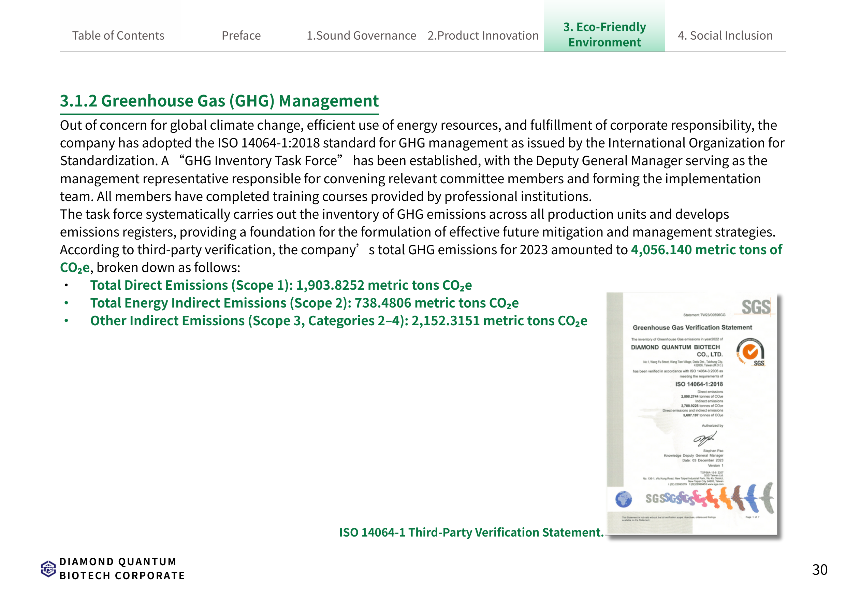
Task: Click the Diamond Quantum Biotech logo icon
Action: pos(48,568)
